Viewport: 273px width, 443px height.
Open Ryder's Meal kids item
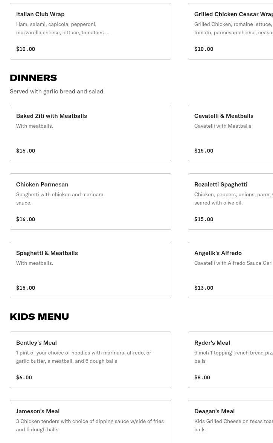(230, 360)
